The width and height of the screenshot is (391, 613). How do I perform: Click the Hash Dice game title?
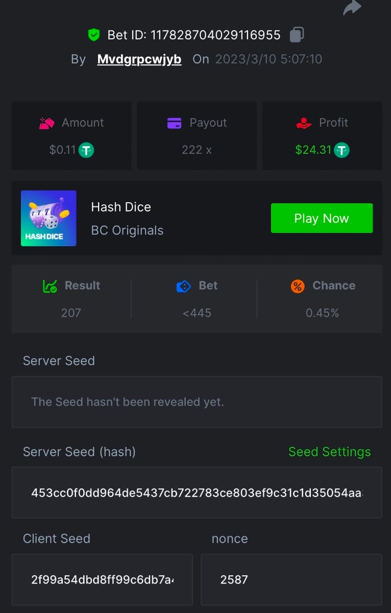pyautogui.click(x=121, y=207)
